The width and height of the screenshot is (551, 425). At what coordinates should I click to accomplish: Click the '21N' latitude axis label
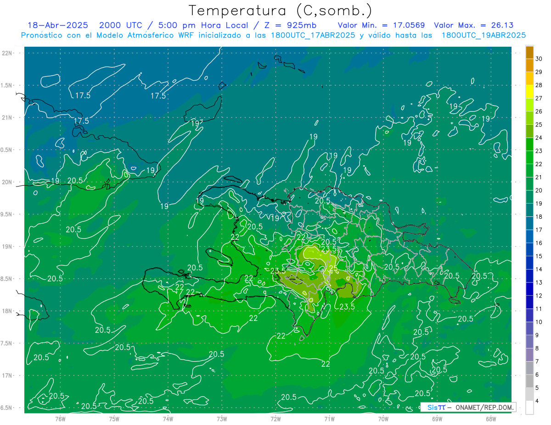[x=7, y=117]
